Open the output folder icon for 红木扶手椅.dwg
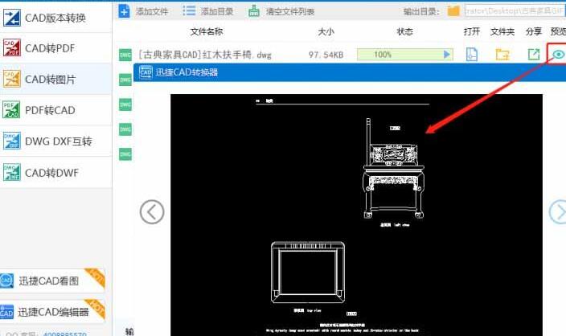 (x=502, y=55)
